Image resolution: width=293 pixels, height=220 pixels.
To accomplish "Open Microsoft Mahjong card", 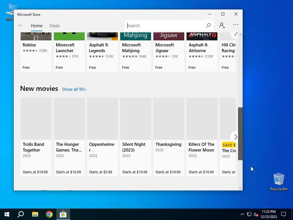I will [x=135, y=52].
